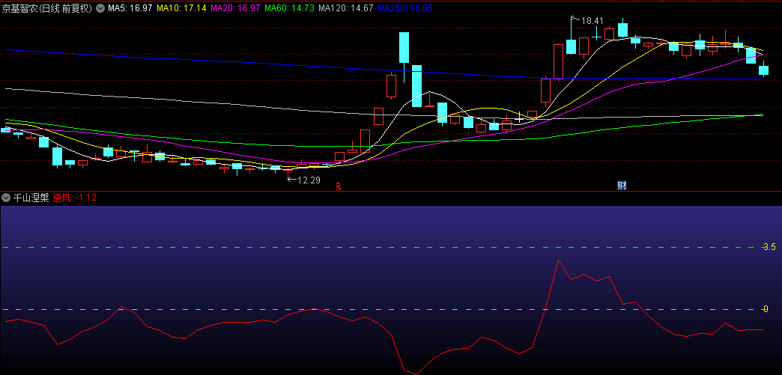Viewport: 782px width, 375px height.
Task: Select the MA250: 16.05 label
Action: 405,8
